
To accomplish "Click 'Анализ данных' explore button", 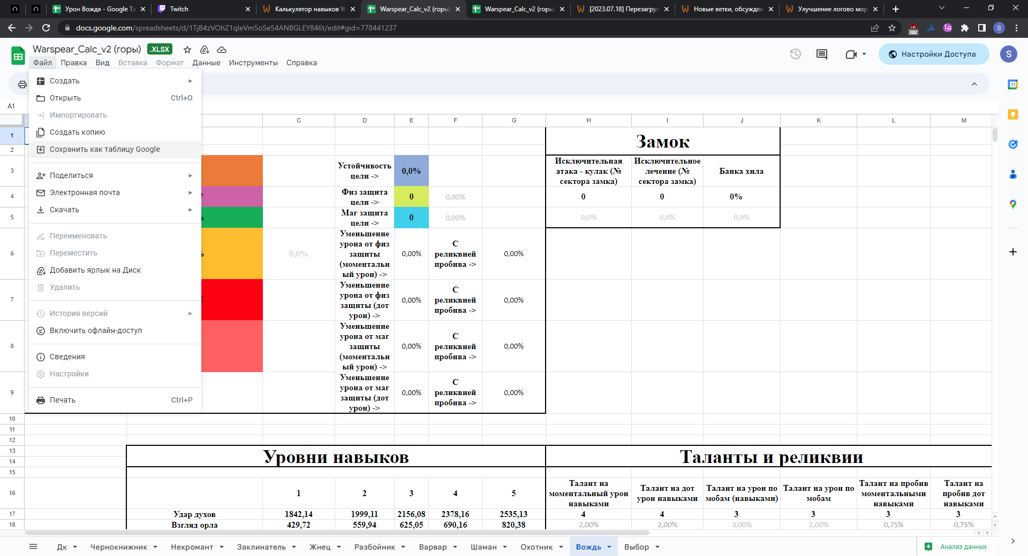I will pos(957,546).
